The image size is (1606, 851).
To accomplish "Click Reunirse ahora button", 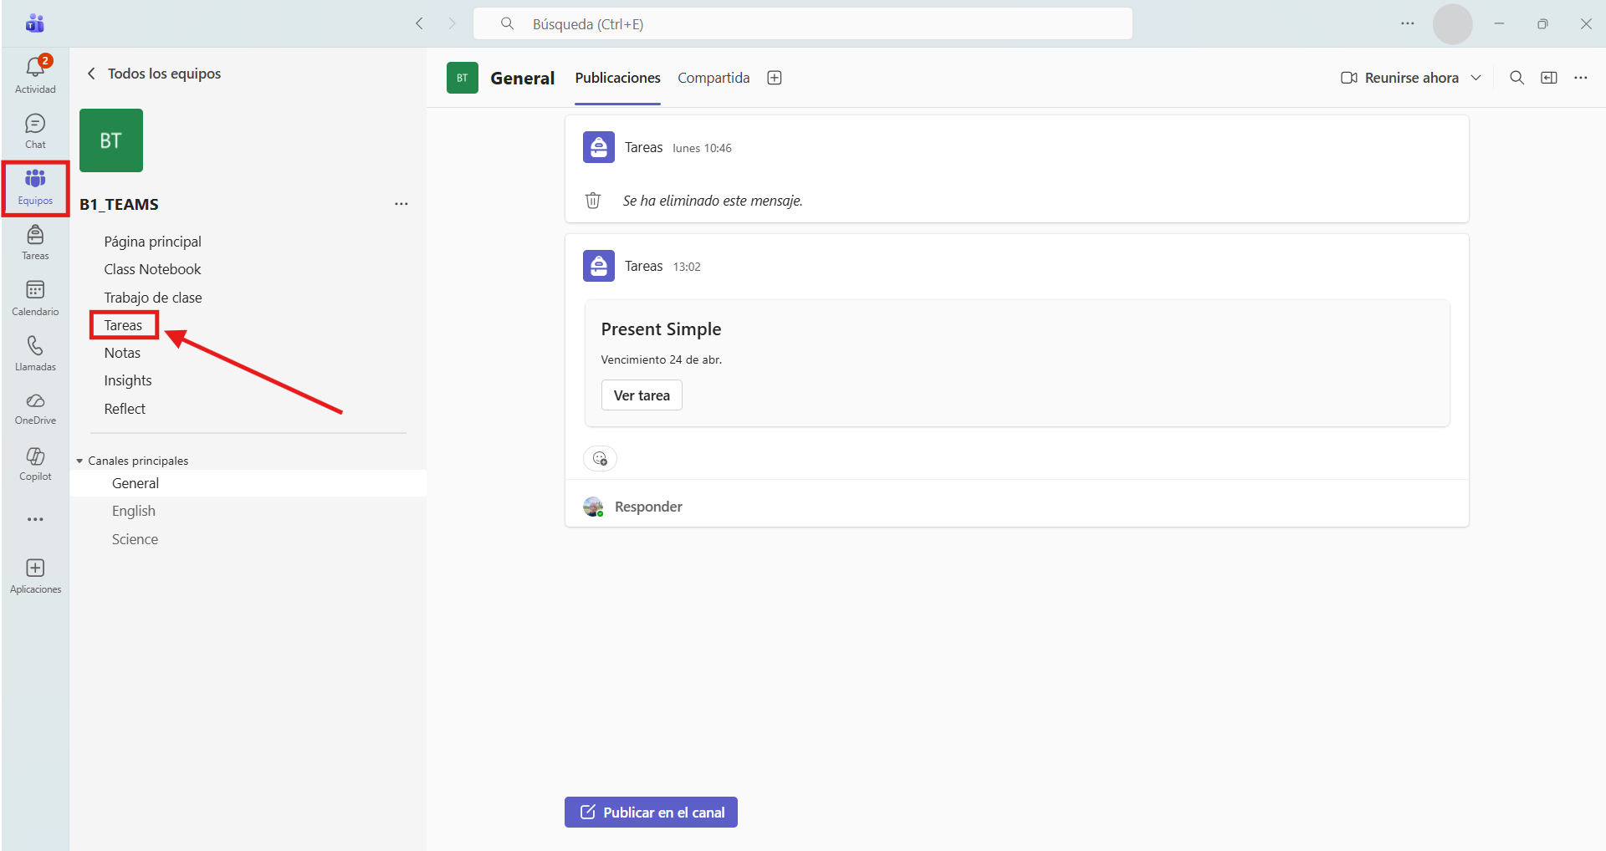I will click(1401, 78).
